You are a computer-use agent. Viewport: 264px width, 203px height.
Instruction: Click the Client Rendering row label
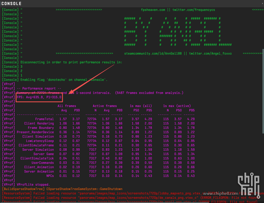(x=39, y=123)
